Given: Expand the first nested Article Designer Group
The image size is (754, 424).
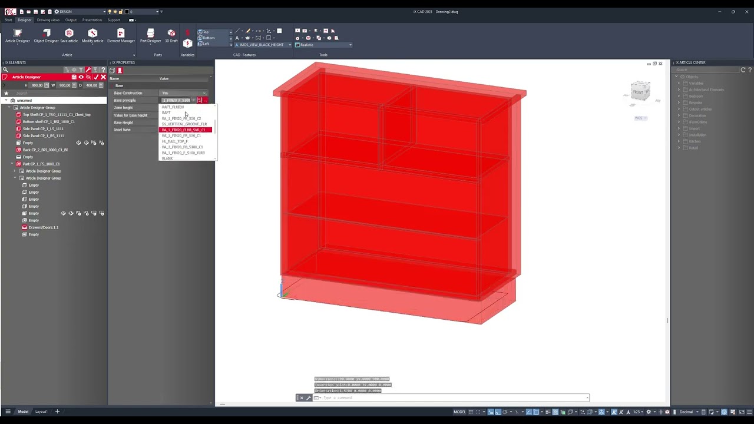Looking at the screenshot, I should (15, 171).
